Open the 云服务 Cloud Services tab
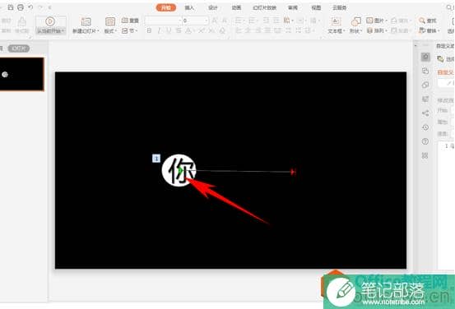This screenshot has width=455, height=309. (x=339, y=7)
